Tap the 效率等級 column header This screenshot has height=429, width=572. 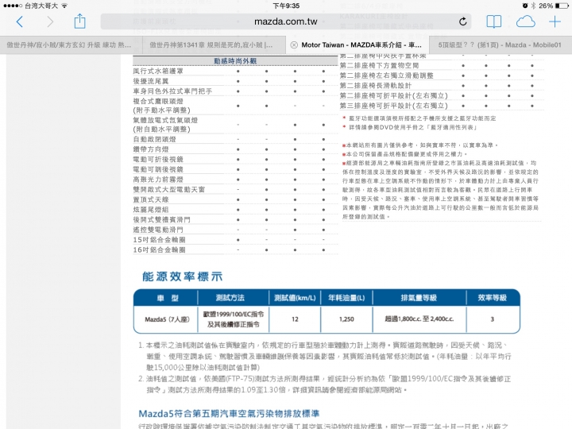coord(492,298)
